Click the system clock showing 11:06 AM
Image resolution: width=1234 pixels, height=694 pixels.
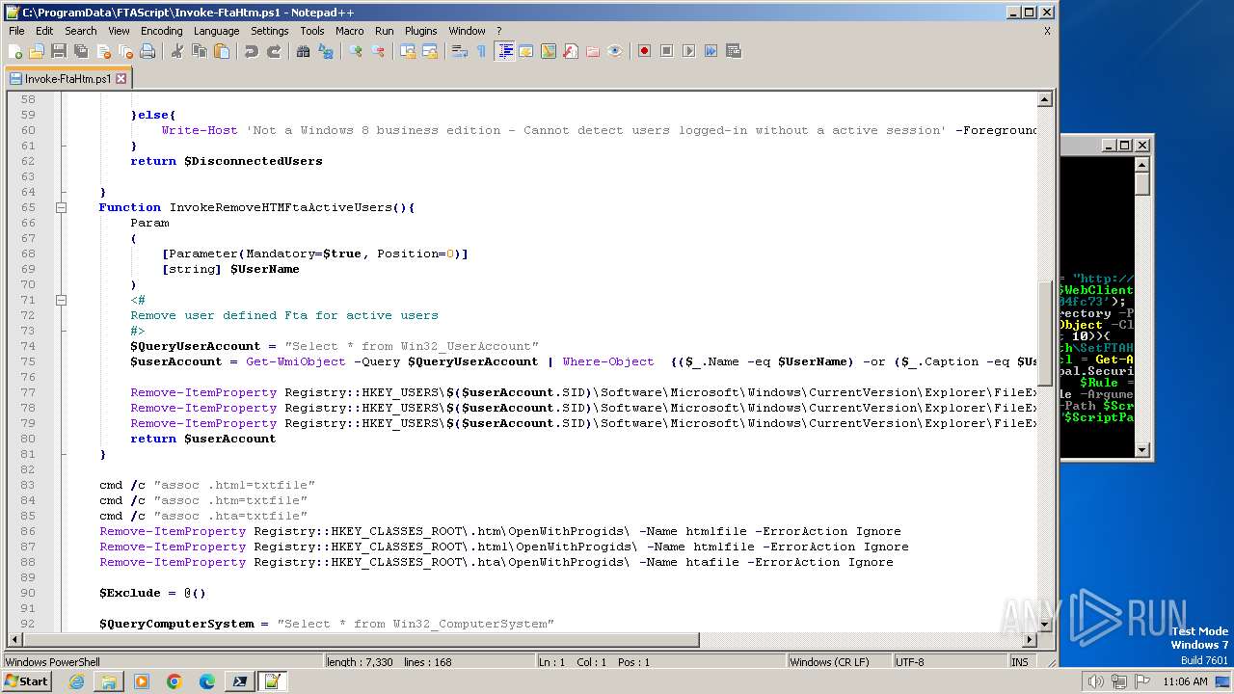(1185, 681)
